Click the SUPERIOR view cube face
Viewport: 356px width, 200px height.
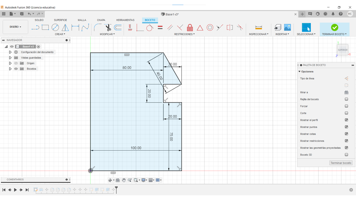click(343, 50)
